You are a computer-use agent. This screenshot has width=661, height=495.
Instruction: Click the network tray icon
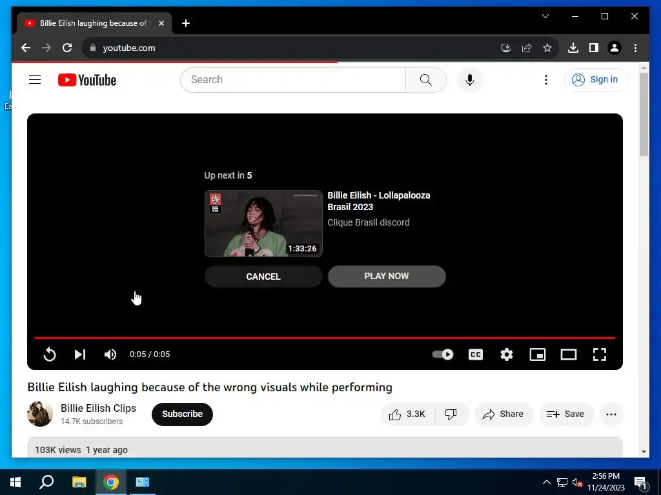click(x=562, y=482)
